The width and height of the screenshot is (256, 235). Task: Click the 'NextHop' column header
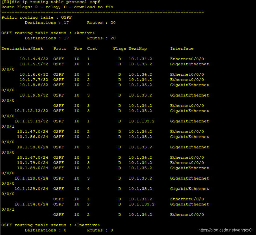click(138, 49)
